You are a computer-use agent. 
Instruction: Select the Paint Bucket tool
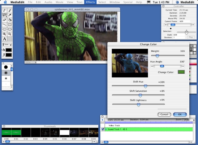(10, 20)
